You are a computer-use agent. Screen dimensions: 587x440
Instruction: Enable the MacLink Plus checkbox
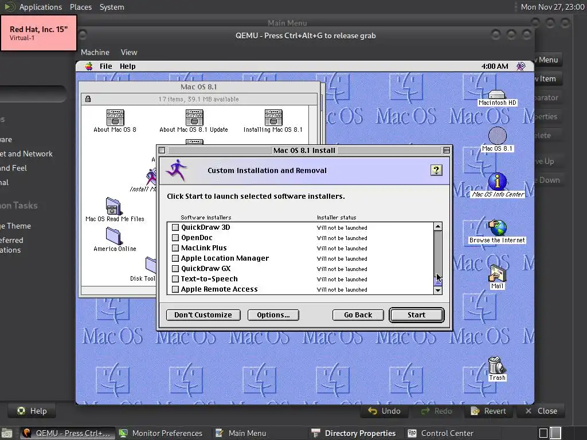[175, 248]
